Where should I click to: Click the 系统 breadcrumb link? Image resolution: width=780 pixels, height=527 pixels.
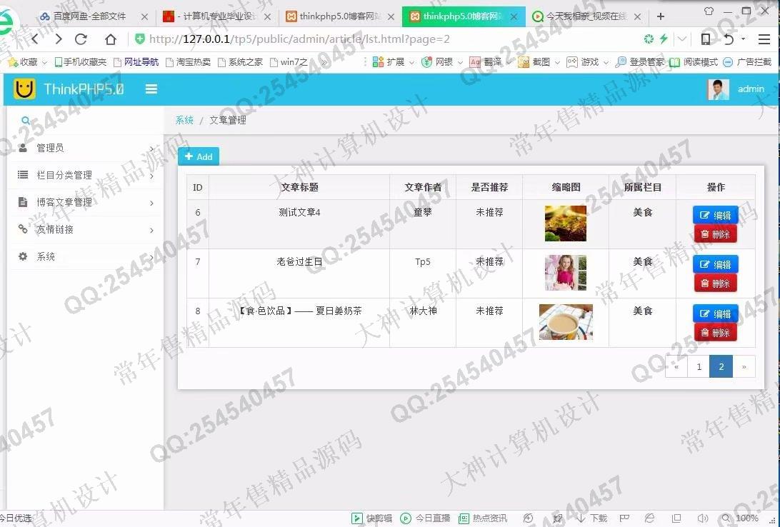coord(184,120)
